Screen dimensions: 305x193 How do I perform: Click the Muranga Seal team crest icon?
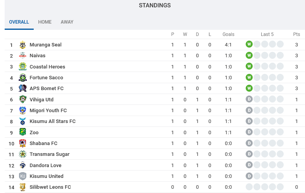(23, 45)
